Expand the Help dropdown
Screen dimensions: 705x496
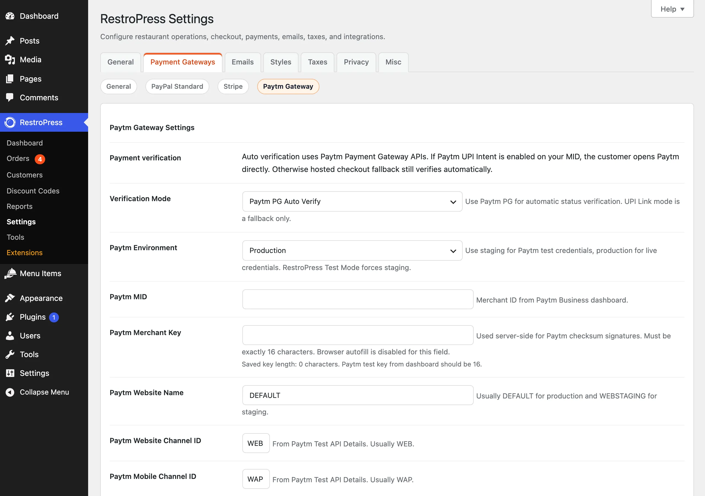[x=672, y=9]
